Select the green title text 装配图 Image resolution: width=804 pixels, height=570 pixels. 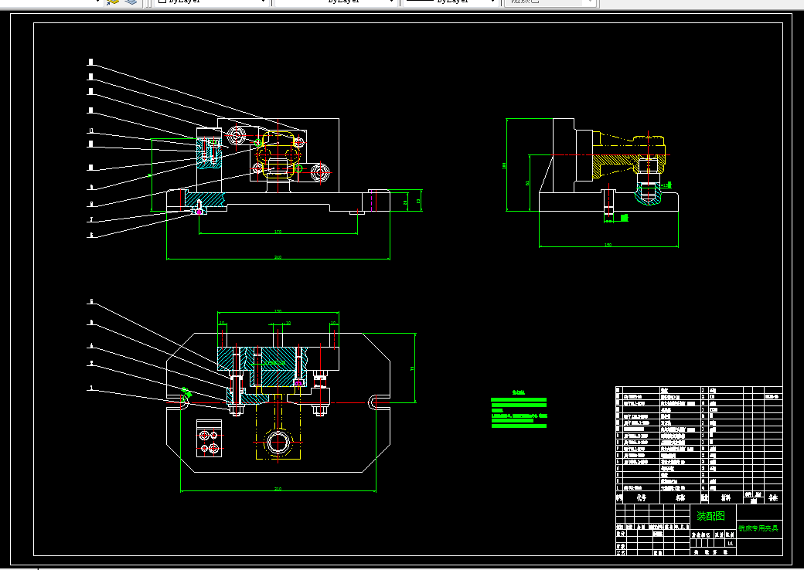tap(710, 516)
